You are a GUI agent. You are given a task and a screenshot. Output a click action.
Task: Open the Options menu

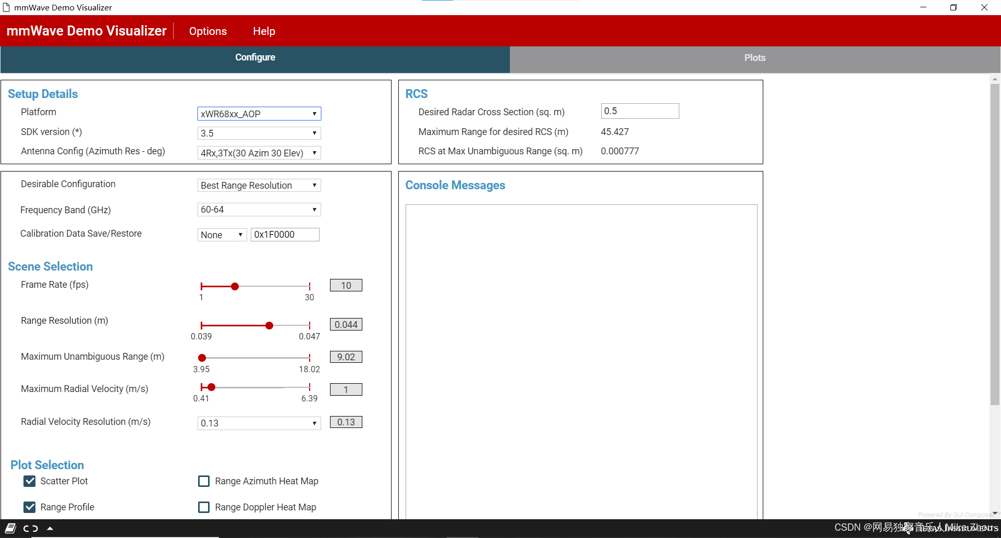tap(207, 31)
